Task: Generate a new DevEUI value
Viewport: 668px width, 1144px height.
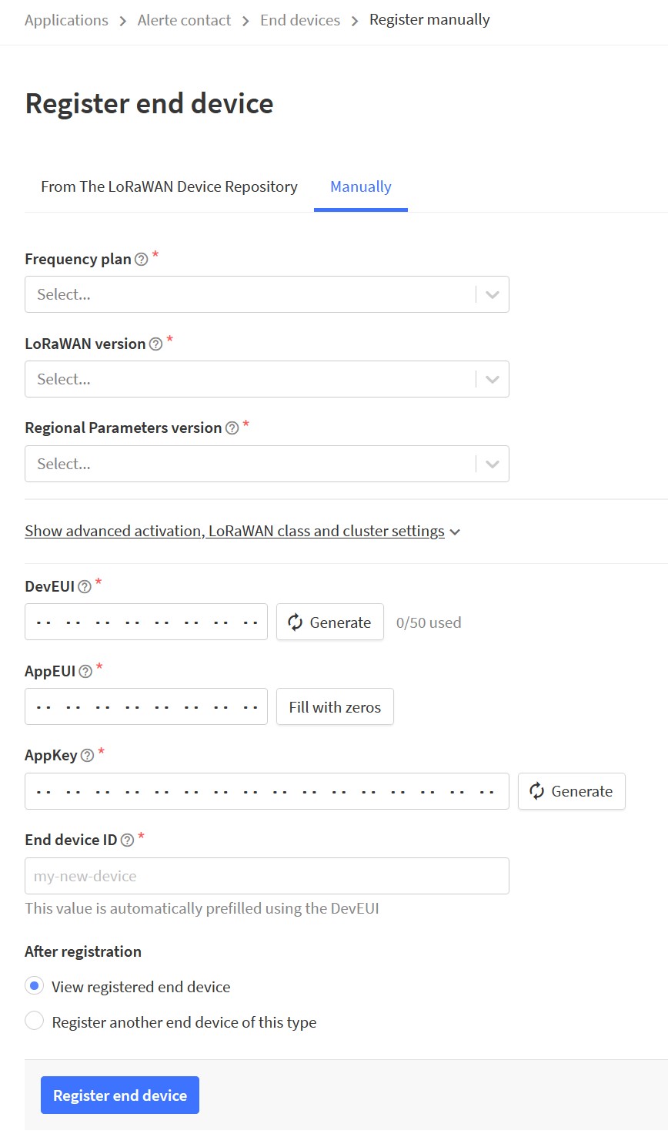Action: (330, 622)
